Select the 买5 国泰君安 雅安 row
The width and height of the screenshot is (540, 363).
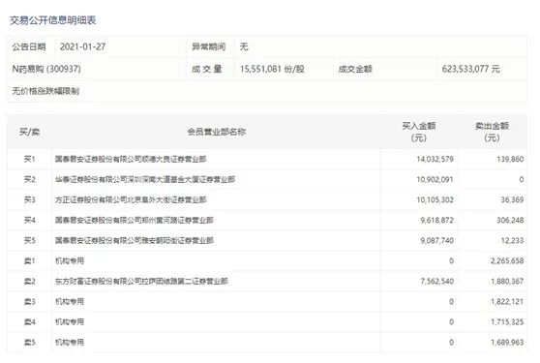[x=267, y=240]
